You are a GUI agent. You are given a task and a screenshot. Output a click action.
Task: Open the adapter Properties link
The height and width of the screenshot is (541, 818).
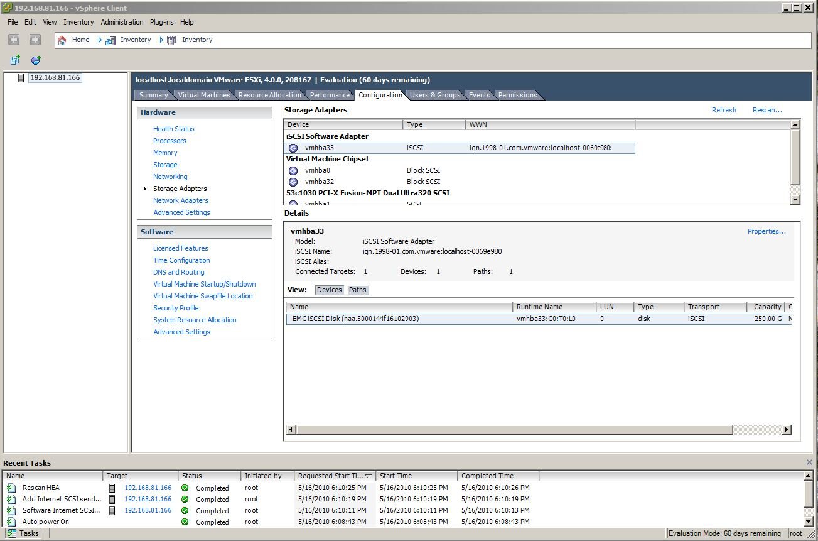click(766, 231)
